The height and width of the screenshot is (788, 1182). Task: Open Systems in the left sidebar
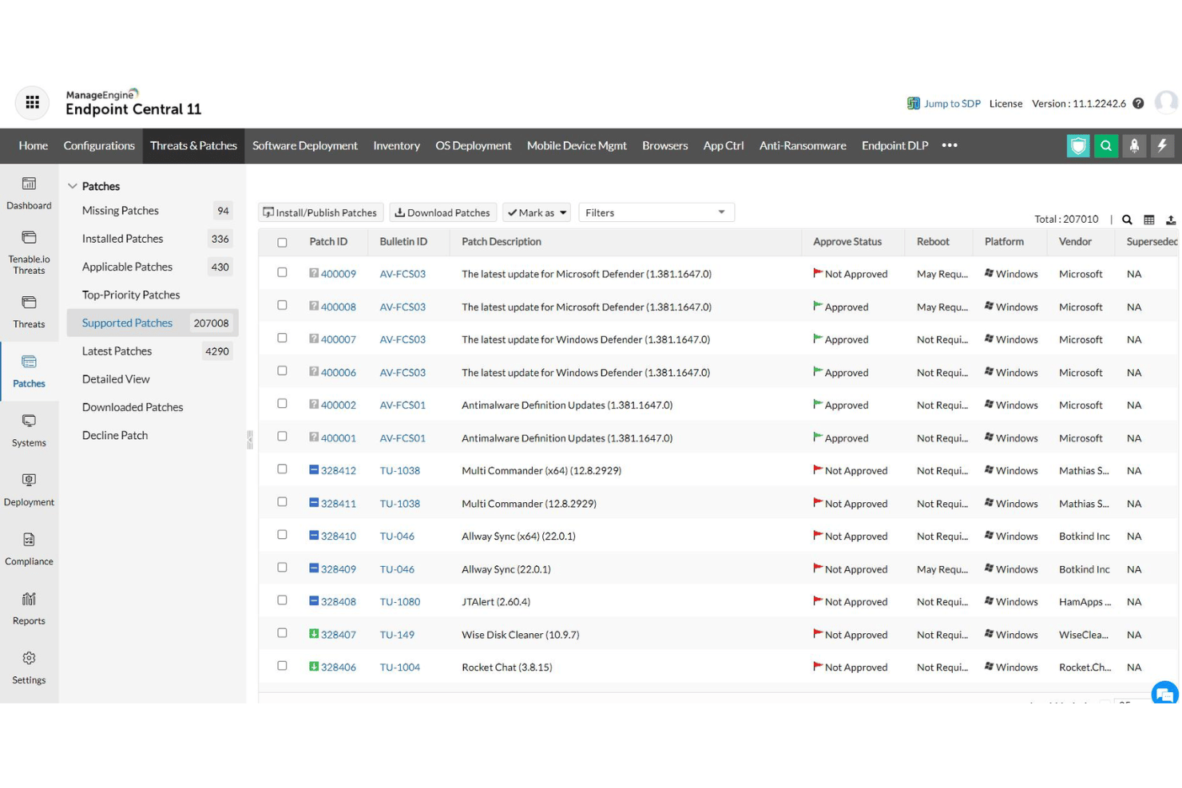click(x=29, y=430)
